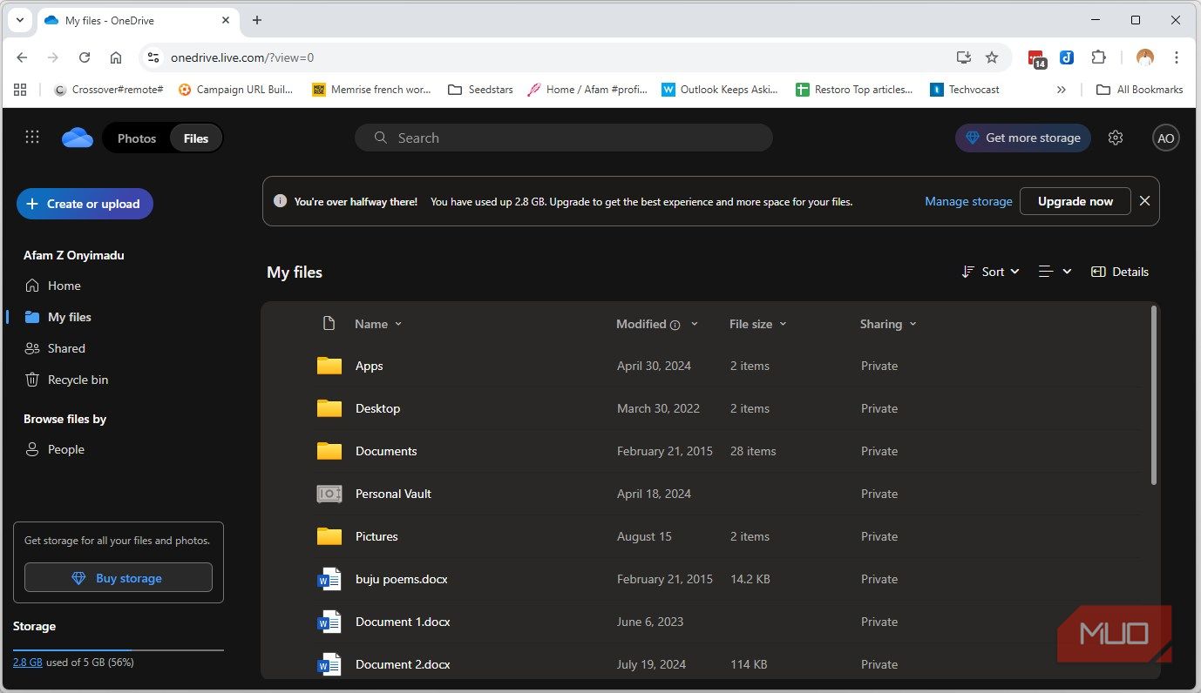This screenshot has width=1201, height=693.
Task: Open Chrome extensions puzzle icon
Action: coord(1099,57)
